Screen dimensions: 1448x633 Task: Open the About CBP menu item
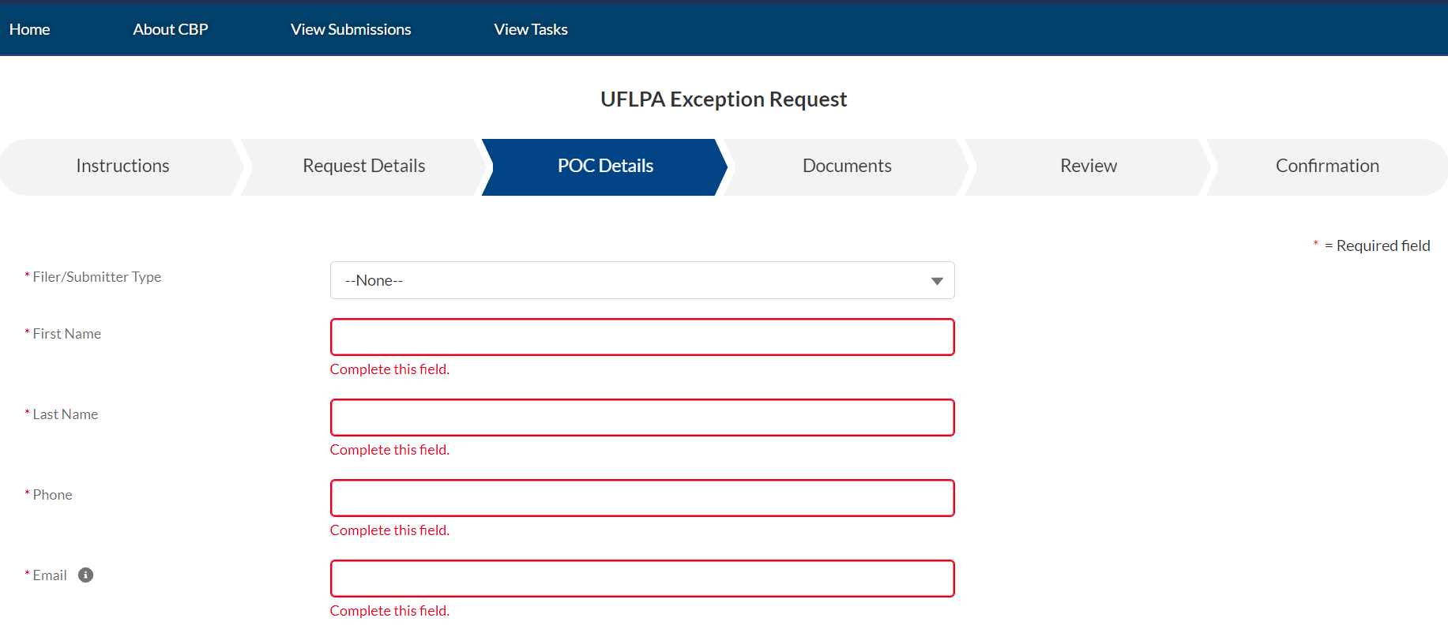click(x=171, y=29)
